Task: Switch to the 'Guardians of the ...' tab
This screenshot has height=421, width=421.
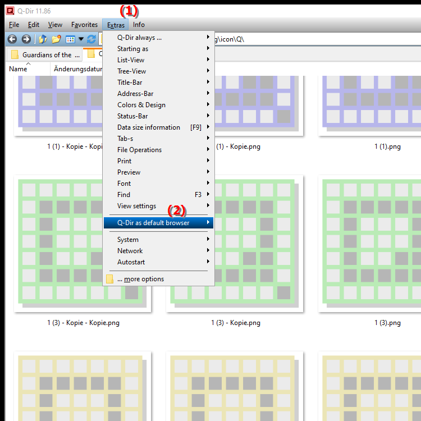Action: [x=44, y=55]
